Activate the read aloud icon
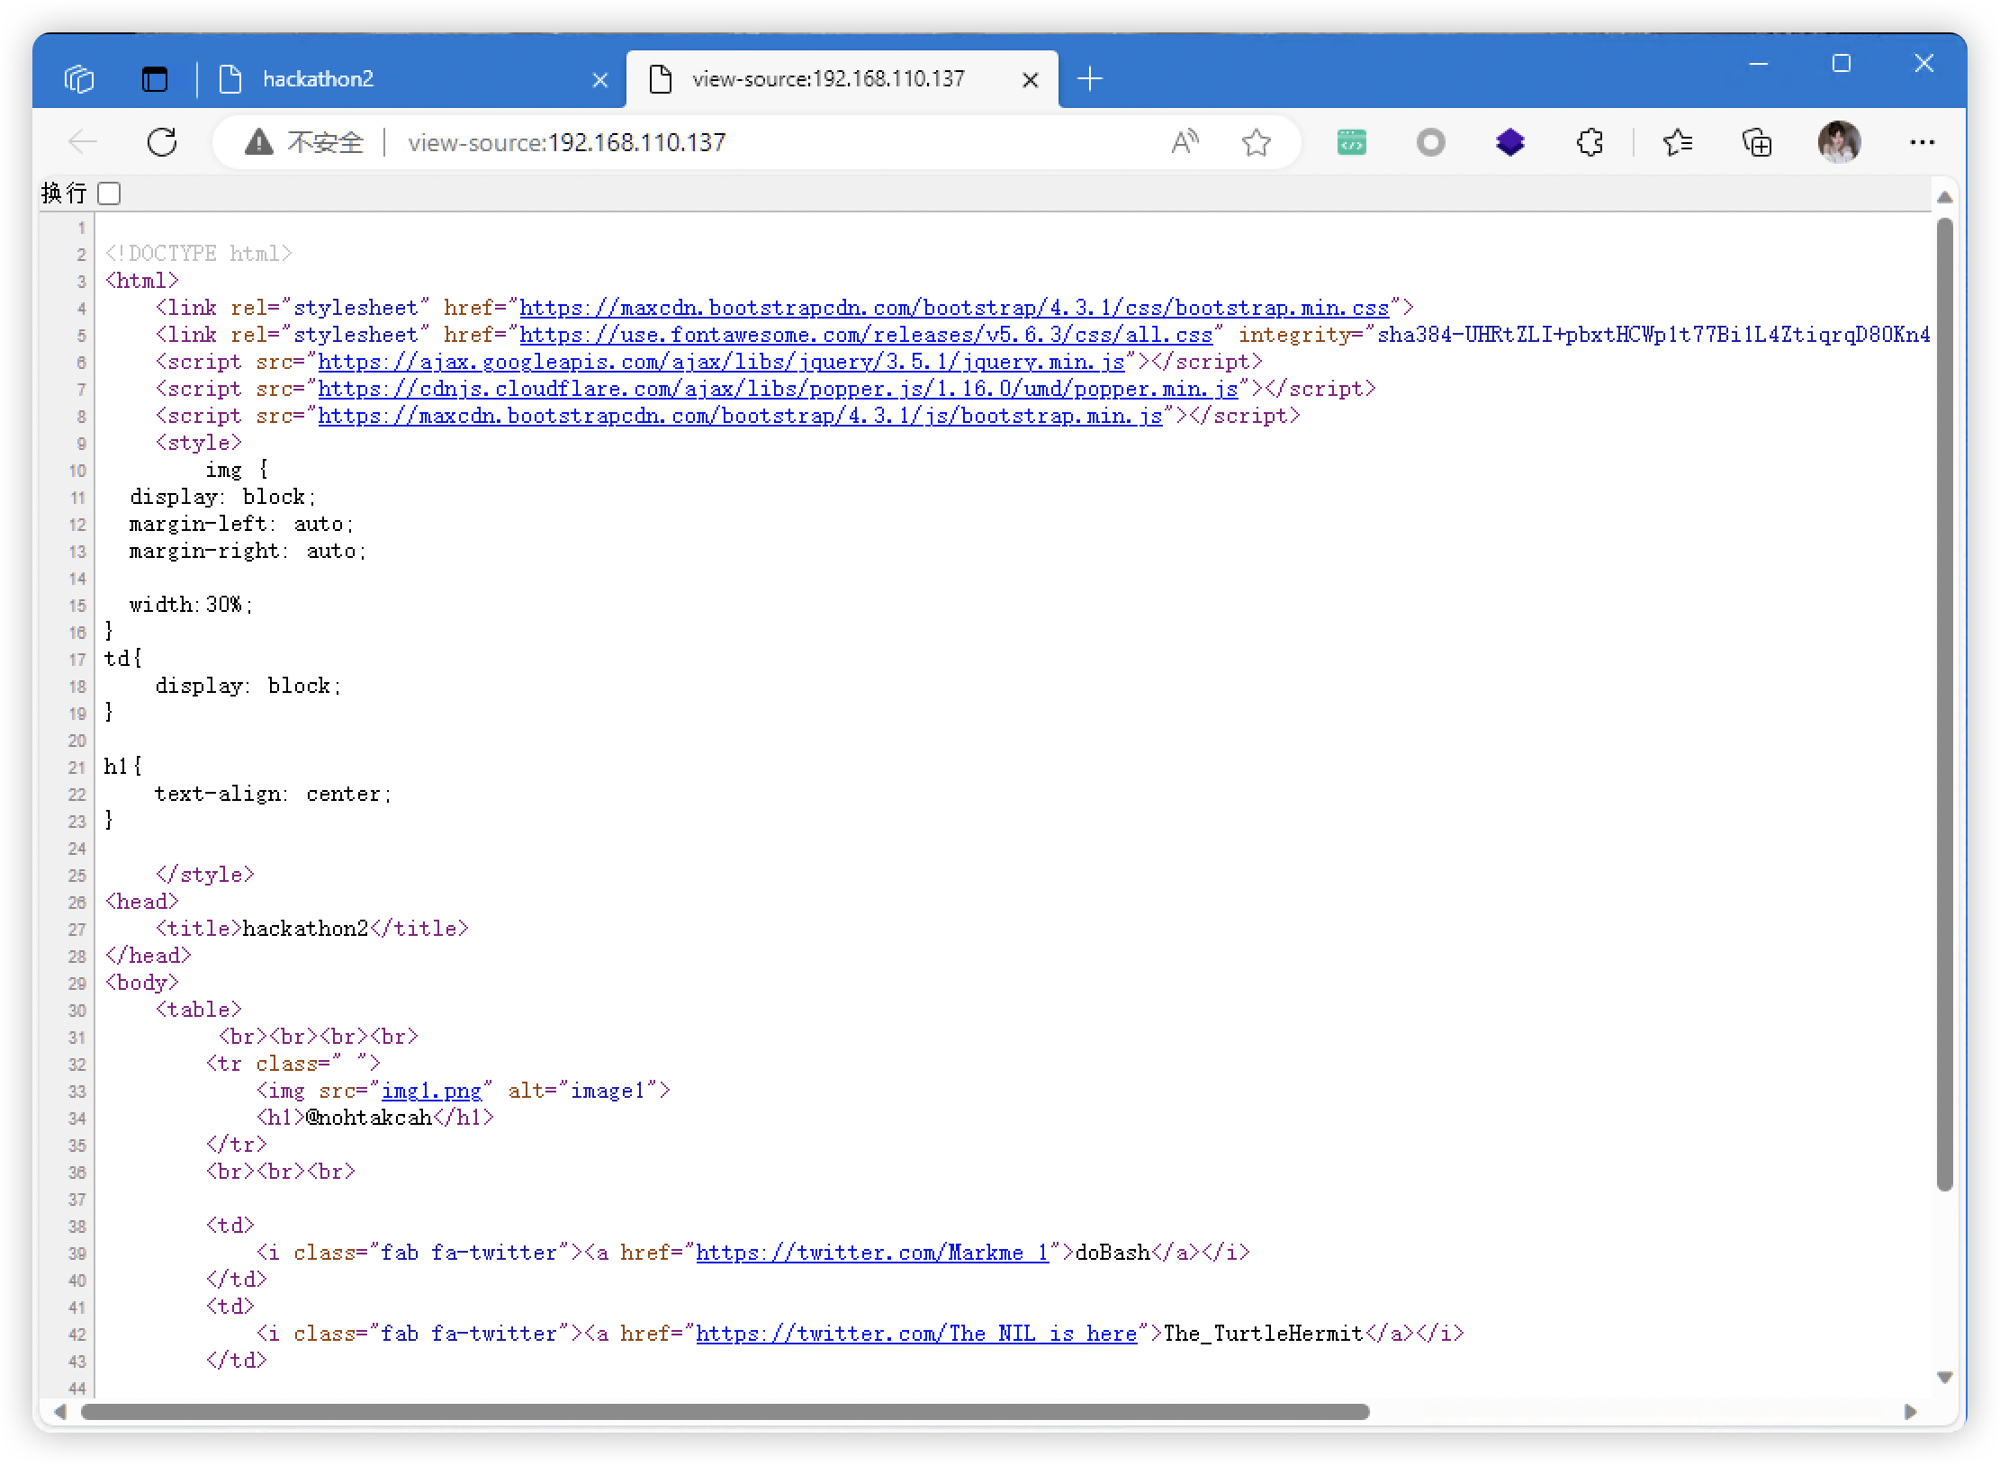 pos(1185,141)
